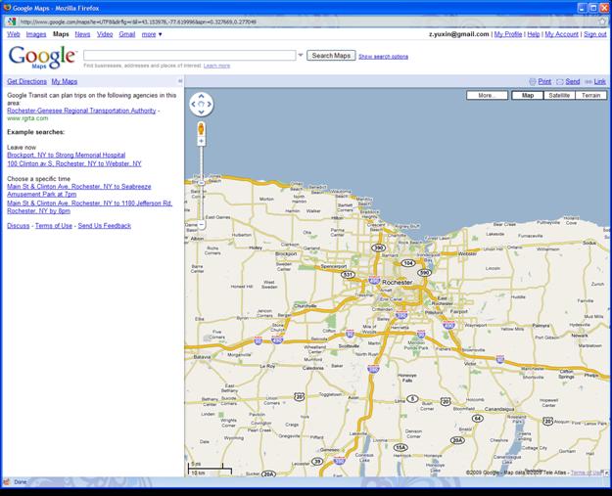Click the Rochester city label on the map
Image resolution: width=612 pixels, height=496 pixels.
pyautogui.click(x=397, y=282)
